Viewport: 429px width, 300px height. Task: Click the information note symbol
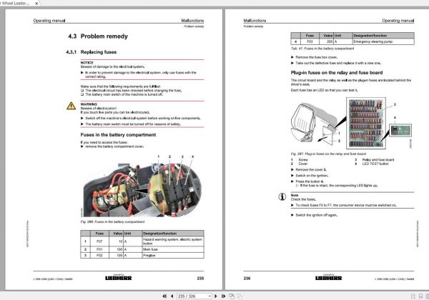pos(282,196)
